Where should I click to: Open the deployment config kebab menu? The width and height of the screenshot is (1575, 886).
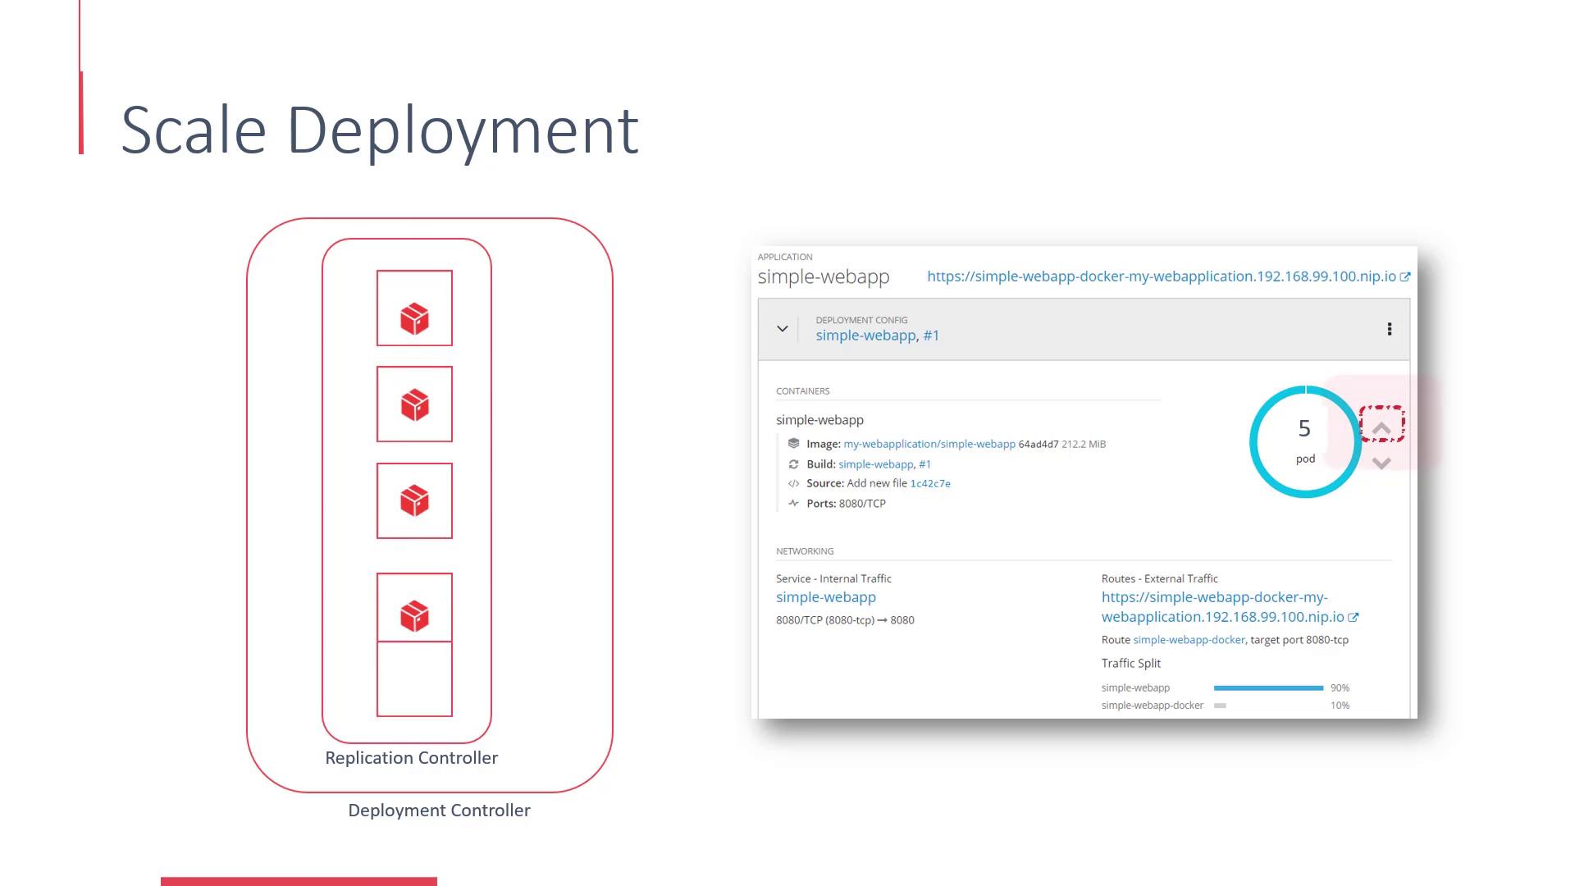[1389, 329]
